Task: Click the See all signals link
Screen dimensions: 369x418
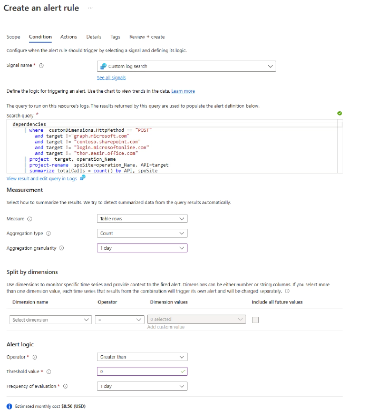Action: (x=111, y=78)
